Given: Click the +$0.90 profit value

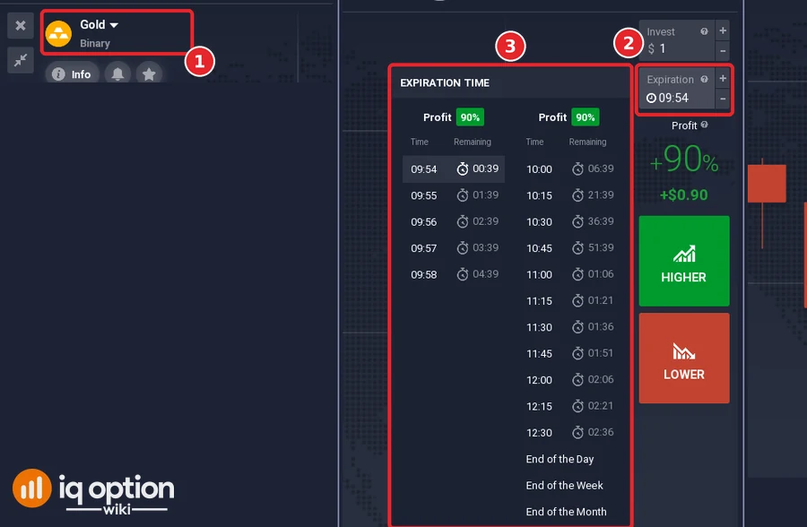Looking at the screenshot, I should pyautogui.click(x=684, y=194).
